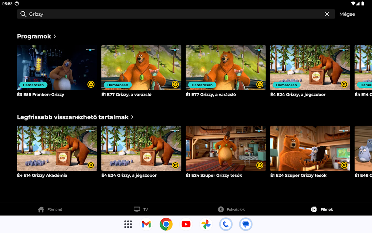Click the Grizzy search input field
Screen dimensions: 372x233
174,14
